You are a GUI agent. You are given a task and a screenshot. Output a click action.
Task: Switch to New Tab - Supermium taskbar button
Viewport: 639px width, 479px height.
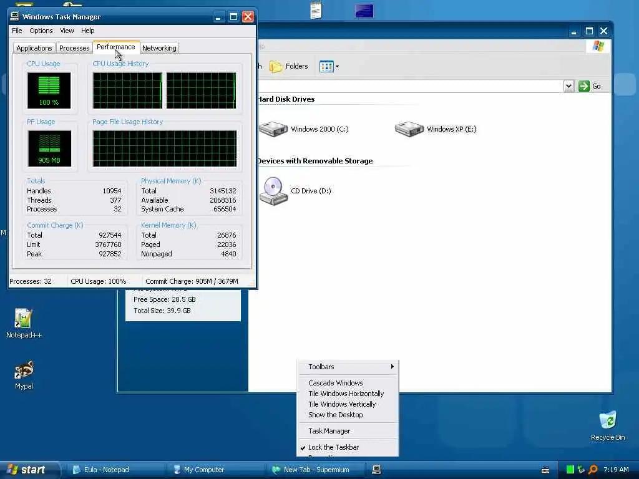(316, 470)
